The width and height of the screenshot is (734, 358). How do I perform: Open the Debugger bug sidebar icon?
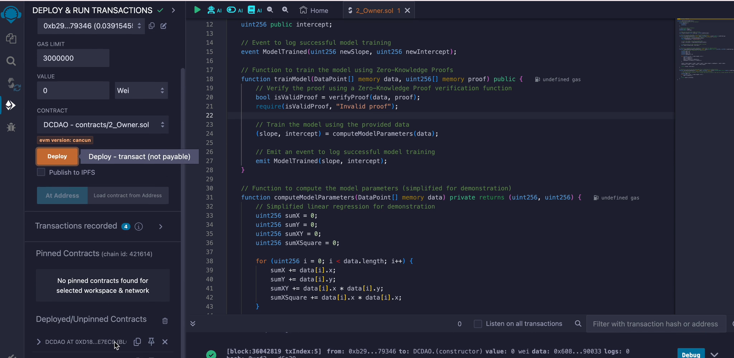pos(11,127)
